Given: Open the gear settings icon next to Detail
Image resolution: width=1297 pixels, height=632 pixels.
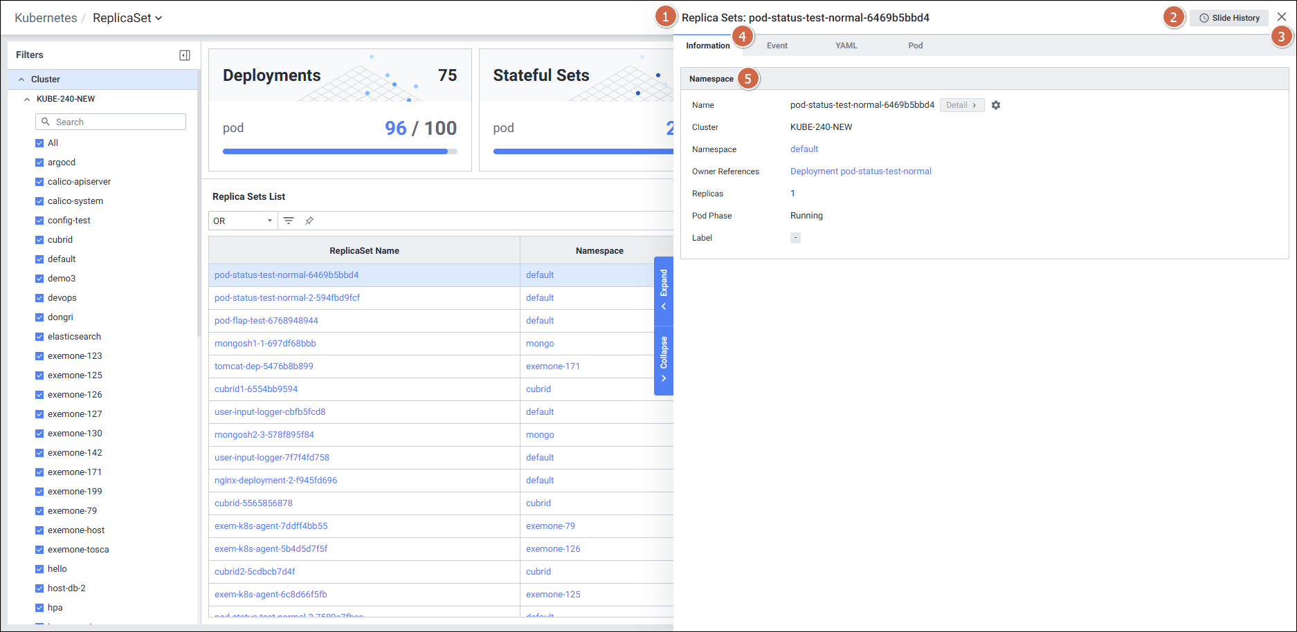Looking at the screenshot, I should click(996, 105).
